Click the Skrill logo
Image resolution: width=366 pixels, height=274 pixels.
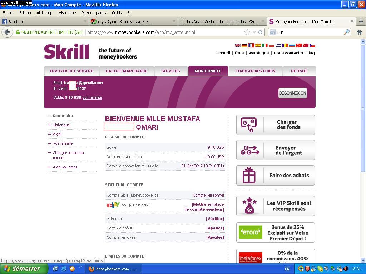coord(66,51)
